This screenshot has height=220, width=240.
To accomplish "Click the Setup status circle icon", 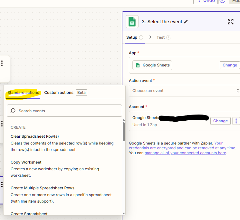I will click(x=141, y=37).
